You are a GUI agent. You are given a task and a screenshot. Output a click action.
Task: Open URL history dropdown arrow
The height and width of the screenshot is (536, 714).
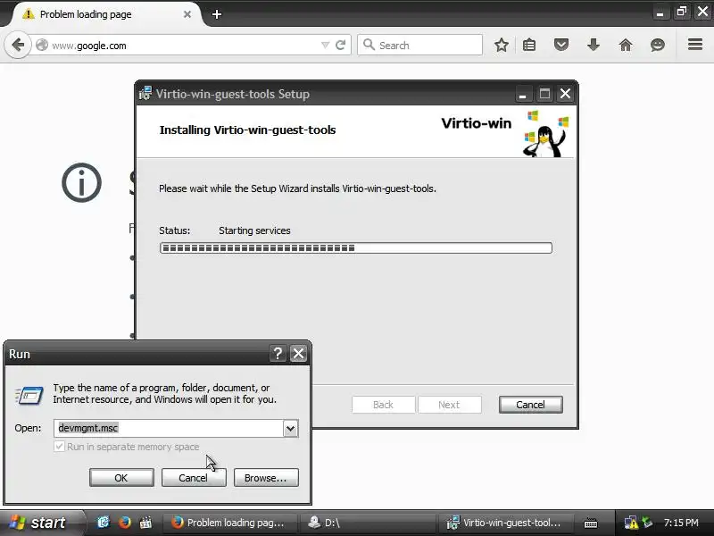(x=325, y=46)
